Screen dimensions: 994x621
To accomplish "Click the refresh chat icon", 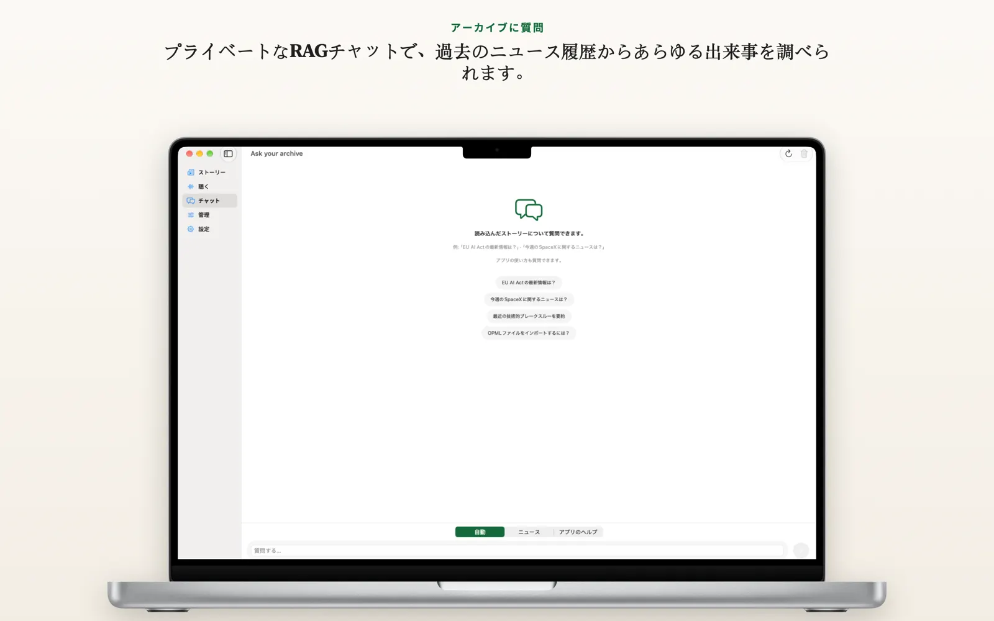I will (x=788, y=153).
